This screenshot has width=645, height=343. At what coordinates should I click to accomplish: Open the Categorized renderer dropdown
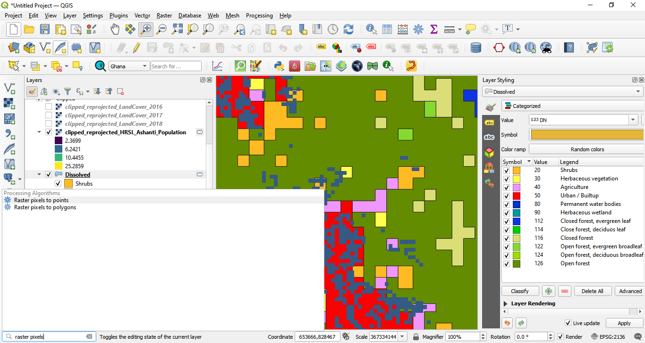(573, 106)
